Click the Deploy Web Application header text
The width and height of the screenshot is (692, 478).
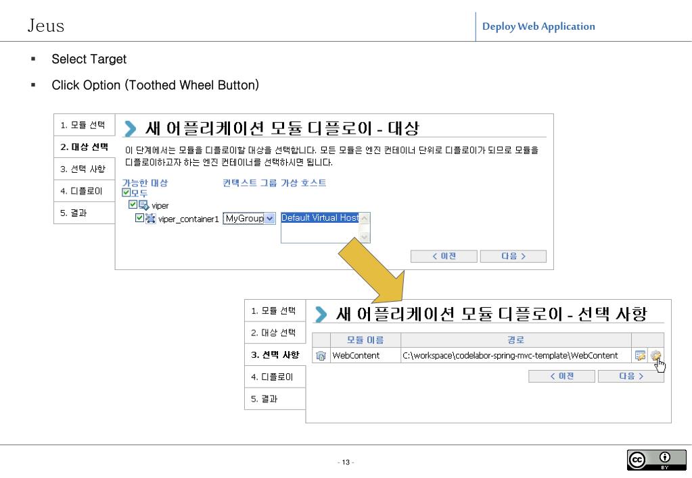[538, 26]
